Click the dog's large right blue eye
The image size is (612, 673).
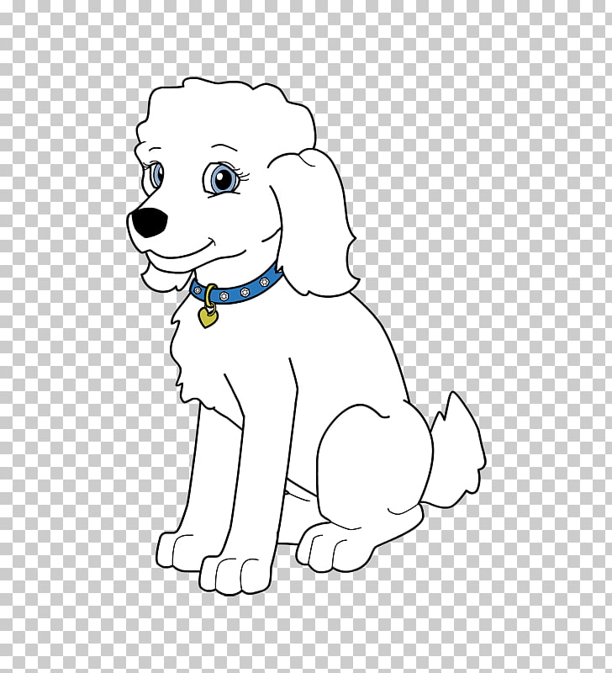[222, 178]
